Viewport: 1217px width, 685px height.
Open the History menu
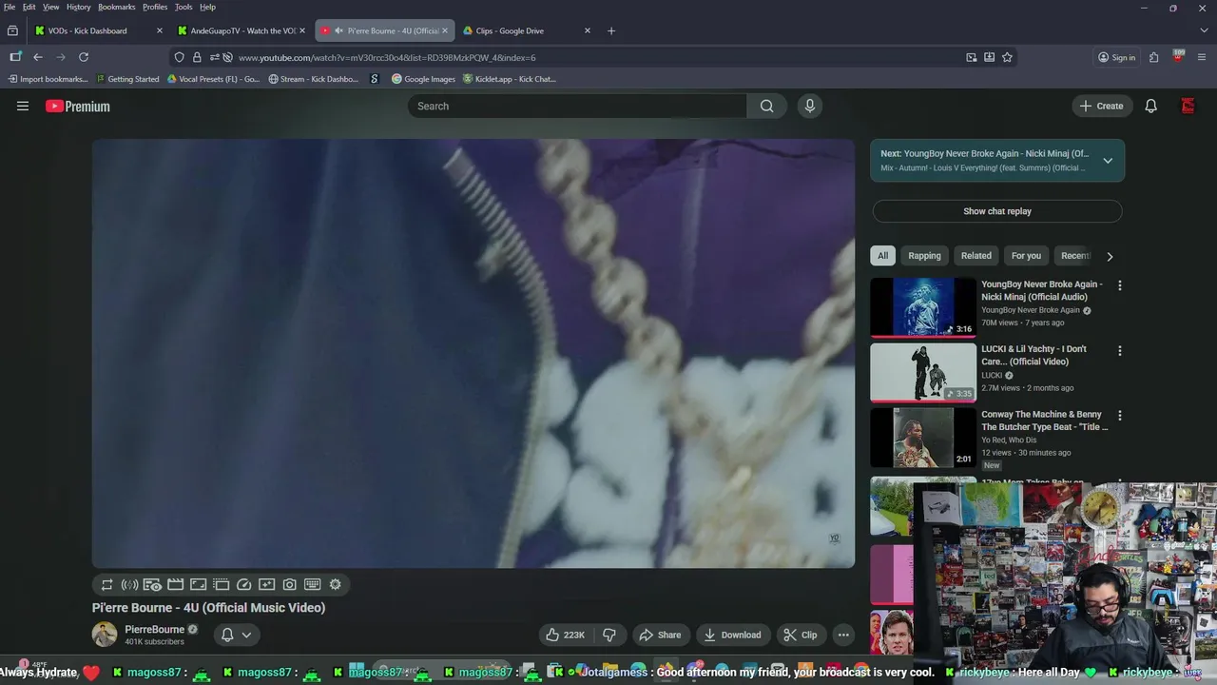click(79, 7)
